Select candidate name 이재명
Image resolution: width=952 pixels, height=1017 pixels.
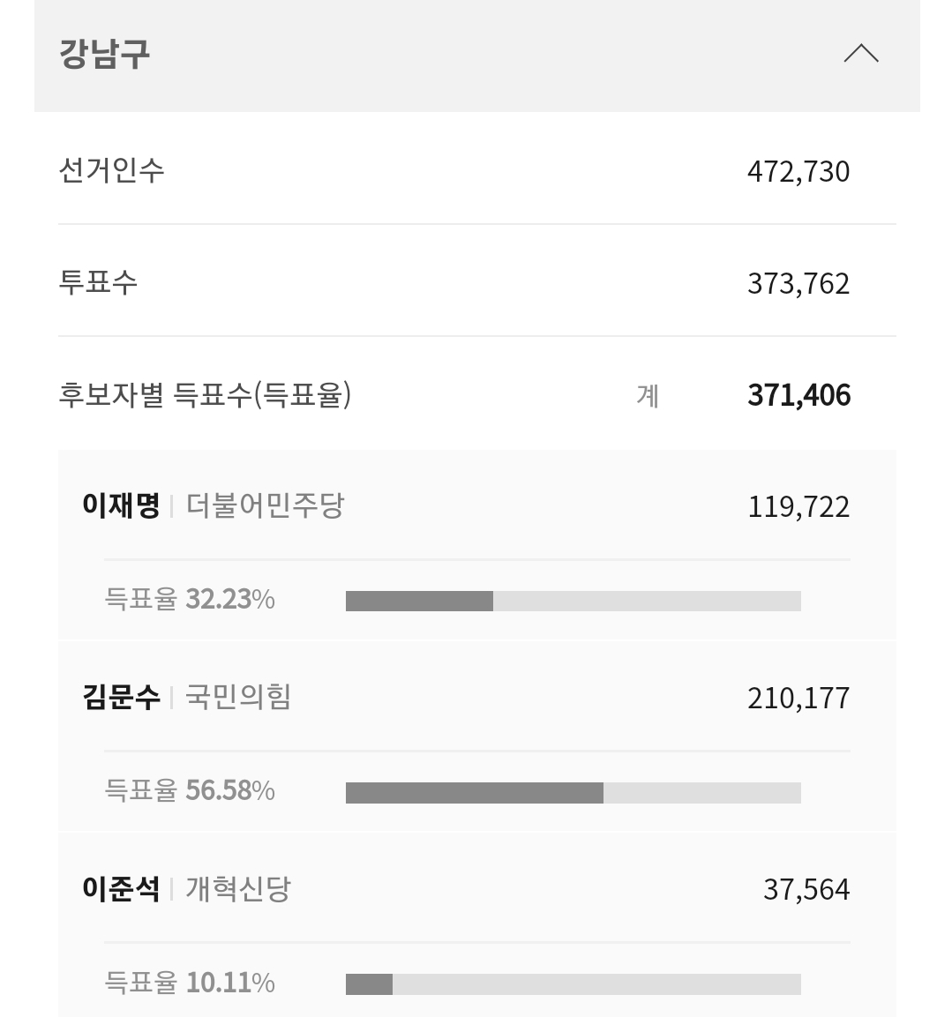tap(121, 505)
